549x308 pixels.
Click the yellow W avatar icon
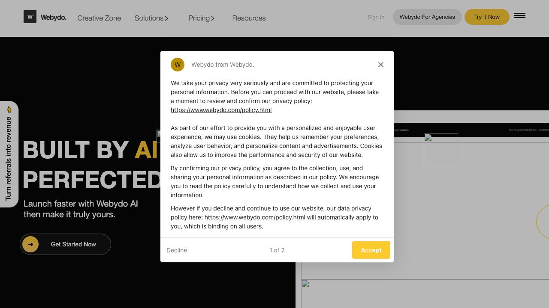tap(178, 65)
